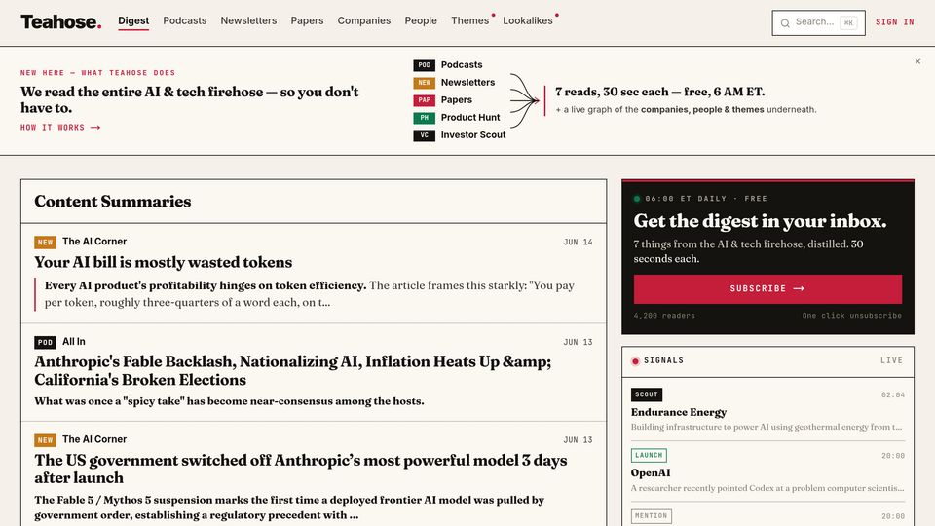This screenshot has height=526, width=935.
Task: Click the Content Summaries heading
Action: click(x=113, y=202)
